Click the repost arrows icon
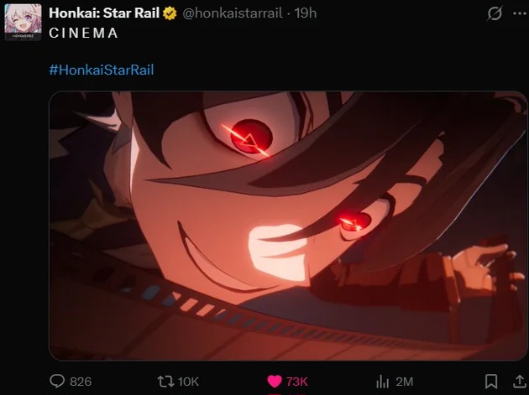The height and width of the screenshot is (395, 529). [165, 382]
